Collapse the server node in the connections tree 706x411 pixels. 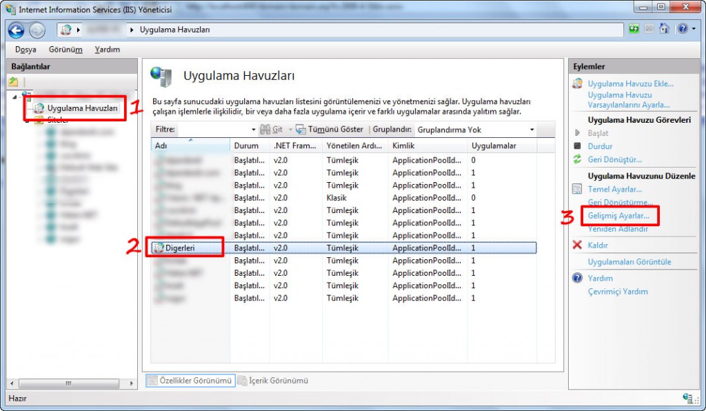(15, 97)
